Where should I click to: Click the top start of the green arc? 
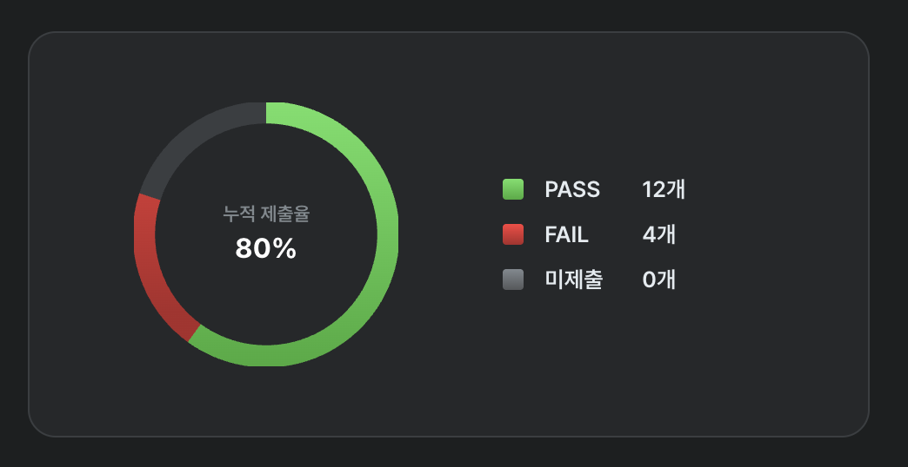click(268, 113)
